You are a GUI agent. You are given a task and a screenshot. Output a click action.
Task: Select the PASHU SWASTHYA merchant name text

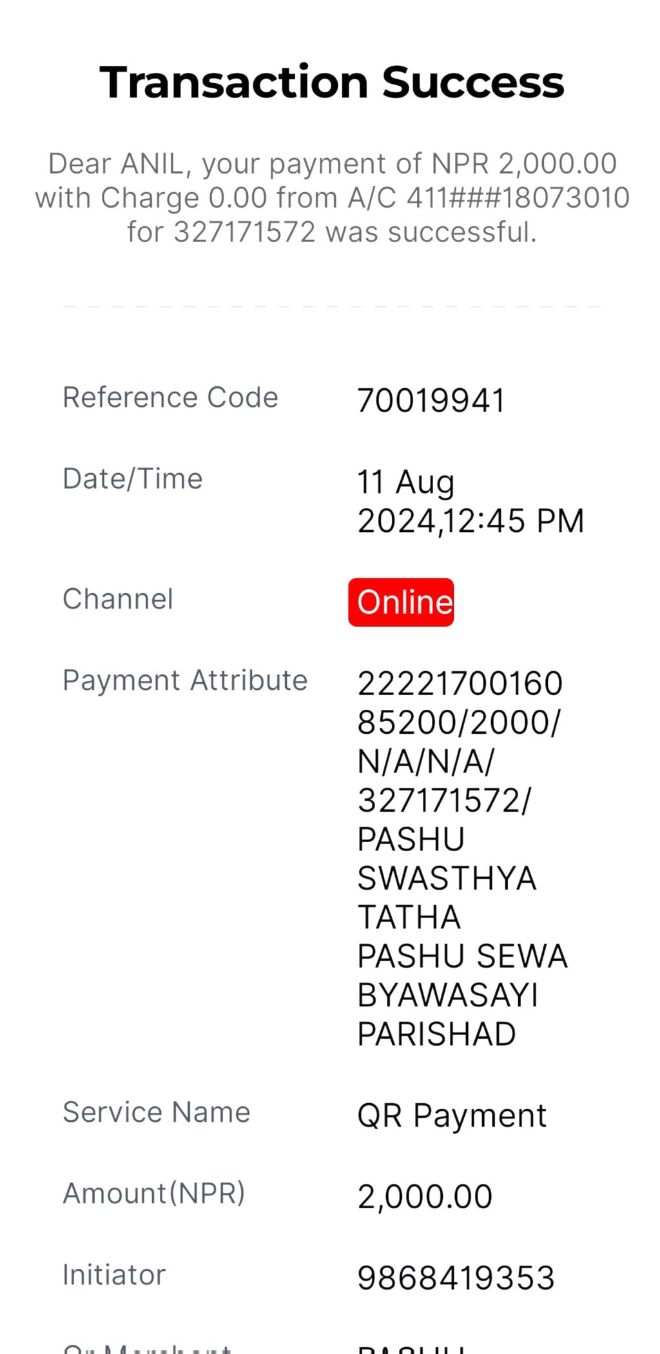(447, 859)
